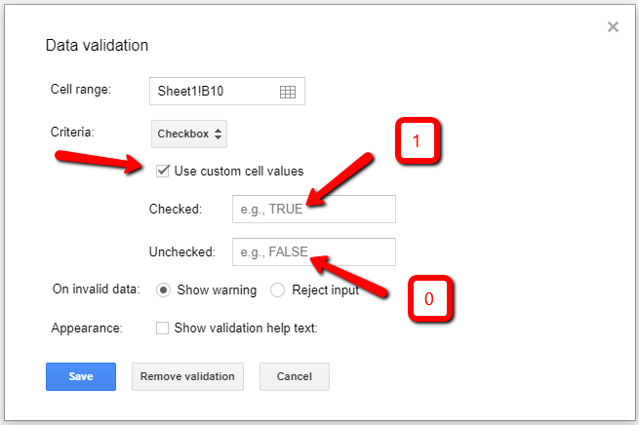Viewport: 639px width, 425px height.
Task: Focus the Checked value input field
Action: [x=313, y=210]
